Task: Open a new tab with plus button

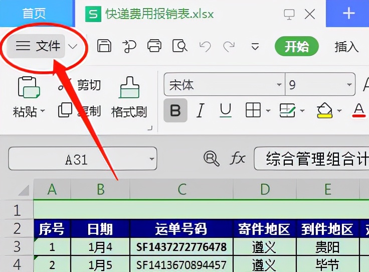Action: (348, 13)
